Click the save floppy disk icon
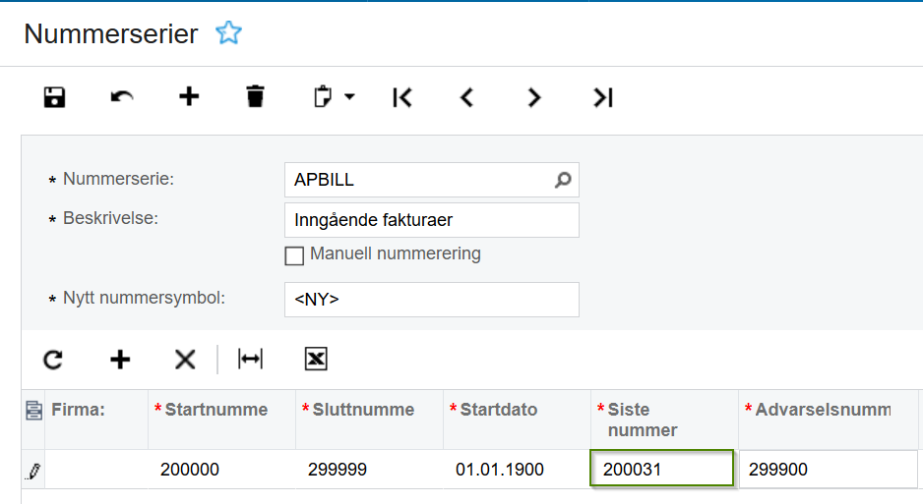Screen dimensions: 923x504 pos(55,97)
